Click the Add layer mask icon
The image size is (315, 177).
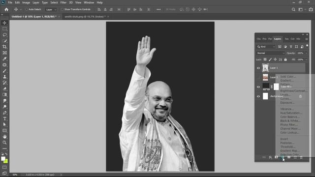pyautogui.click(x=277, y=157)
